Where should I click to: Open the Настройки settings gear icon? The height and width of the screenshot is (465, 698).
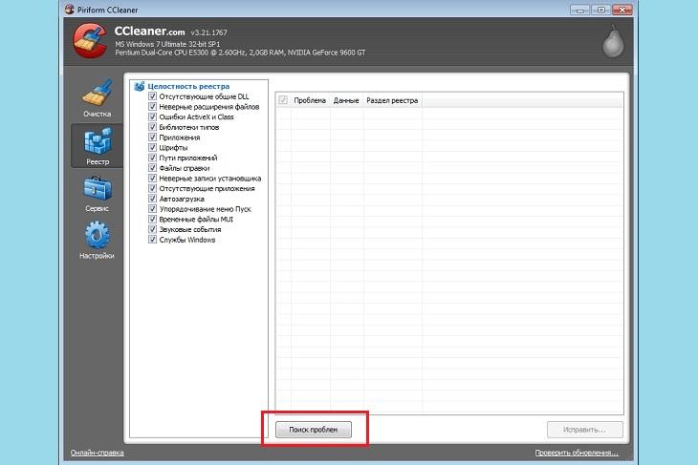click(x=98, y=235)
